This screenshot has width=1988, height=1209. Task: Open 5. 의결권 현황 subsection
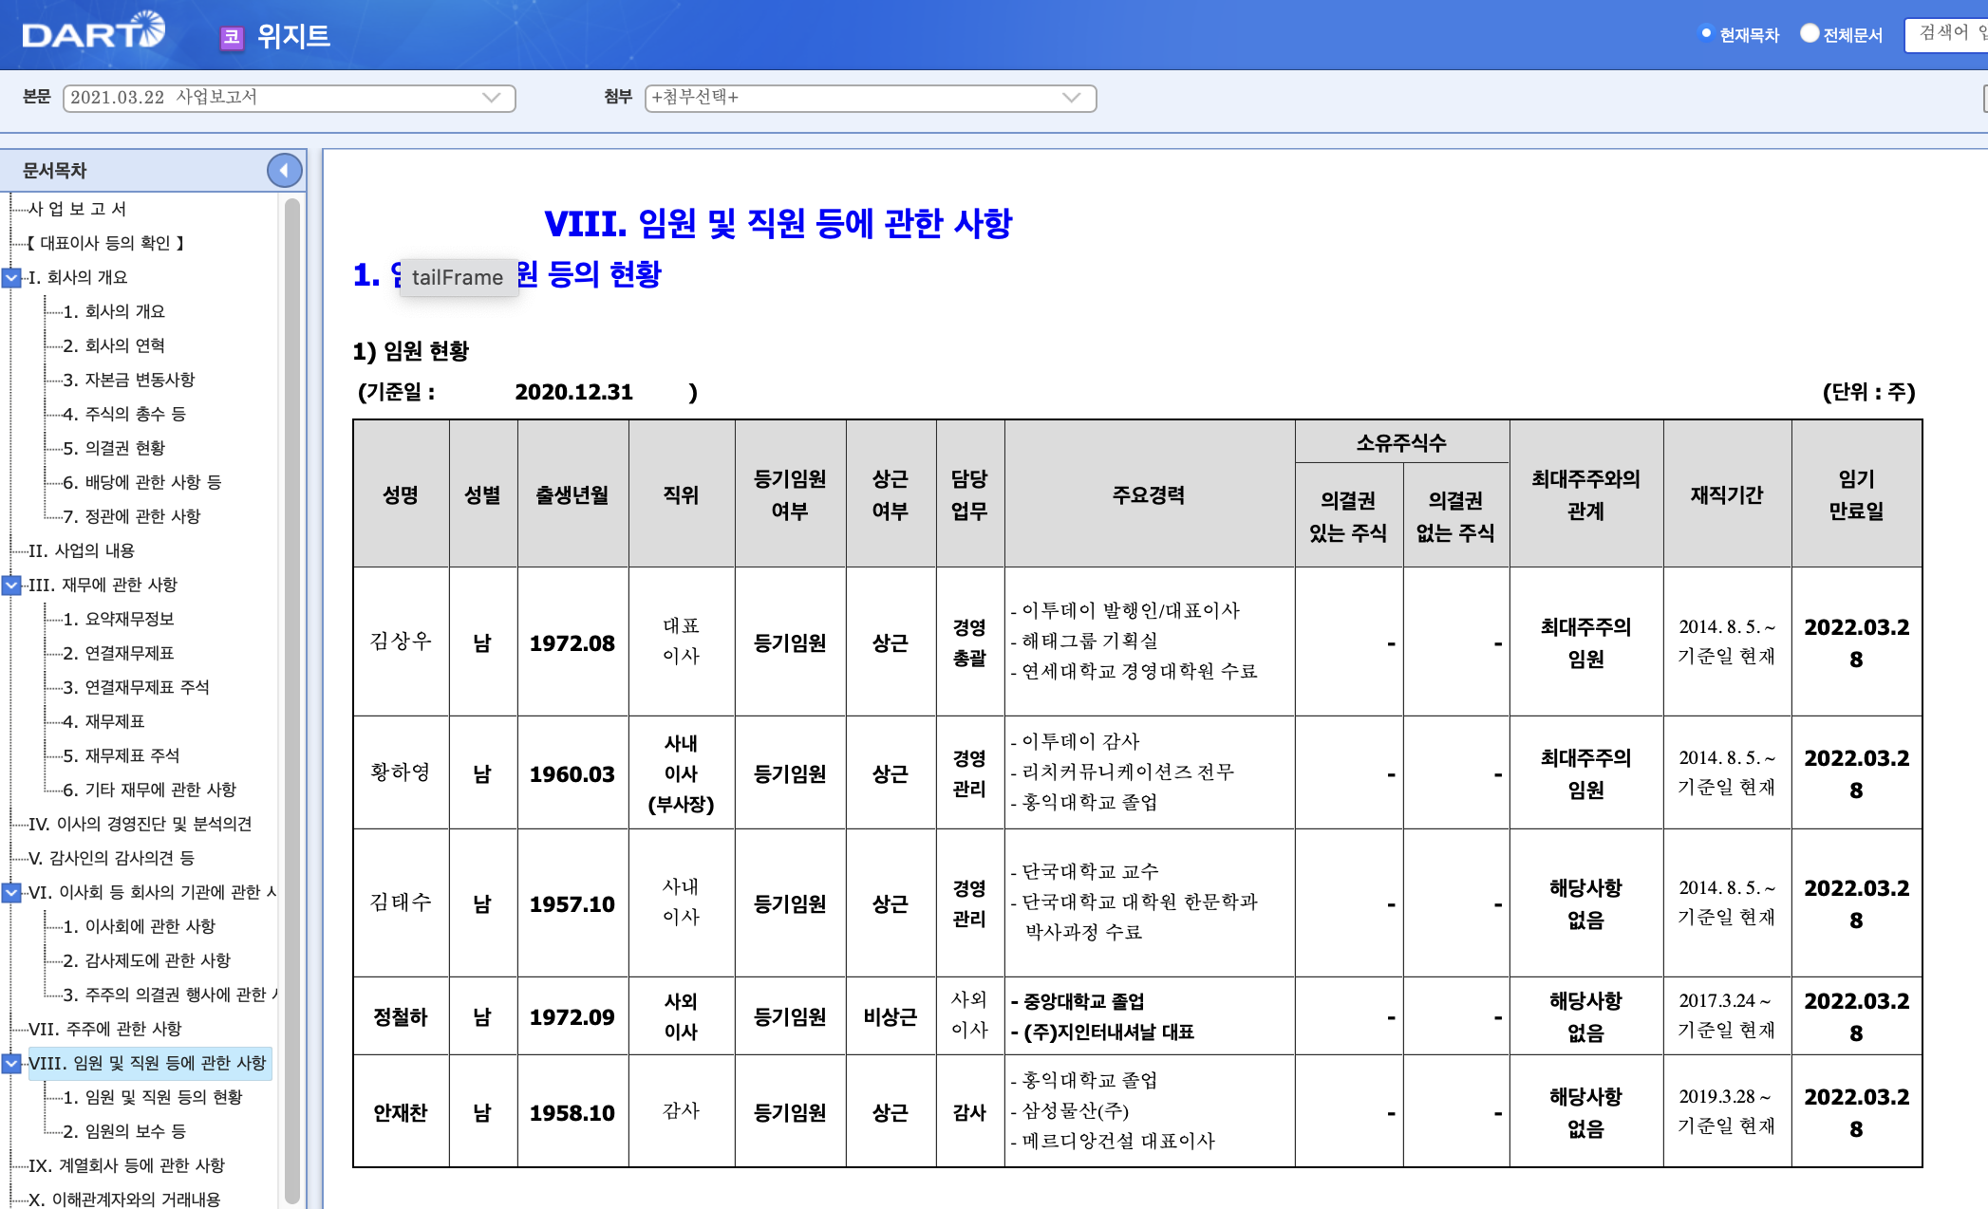[114, 448]
